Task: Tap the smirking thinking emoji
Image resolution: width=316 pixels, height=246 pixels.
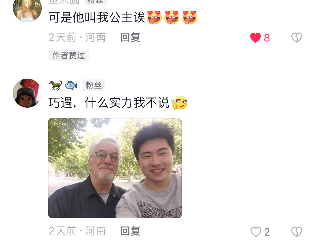Action: click(179, 103)
